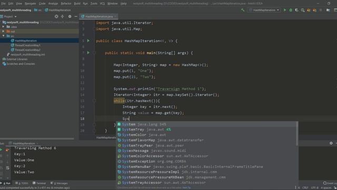This screenshot has width=337, height=190.
Task: Click the stop icon in the Run panel
Action: (1, 156)
